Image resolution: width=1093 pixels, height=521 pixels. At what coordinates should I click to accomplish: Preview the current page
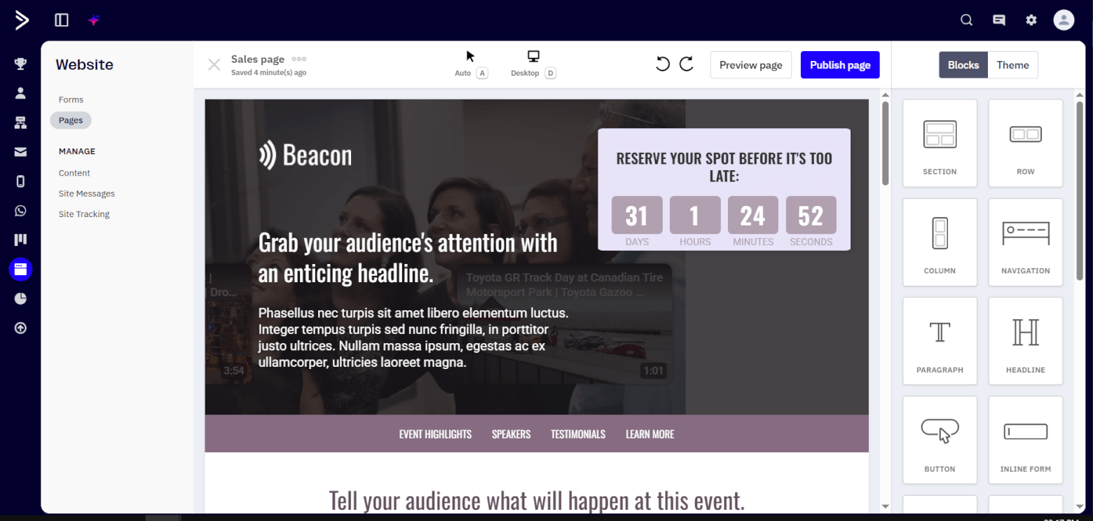tap(750, 64)
